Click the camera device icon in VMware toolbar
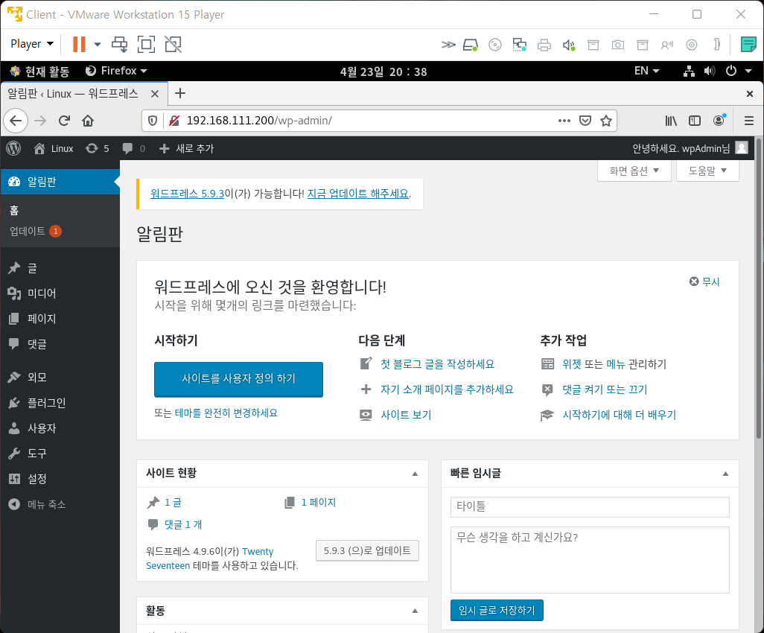Viewport: 764px width, 633px height. pos(618,45)
